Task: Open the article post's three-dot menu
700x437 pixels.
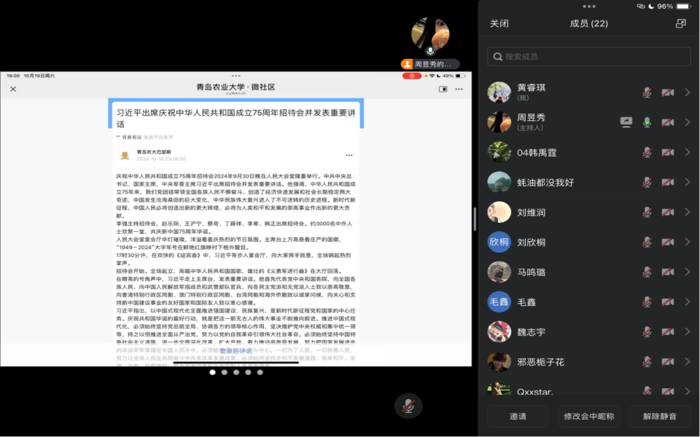Action: (349, 155)
